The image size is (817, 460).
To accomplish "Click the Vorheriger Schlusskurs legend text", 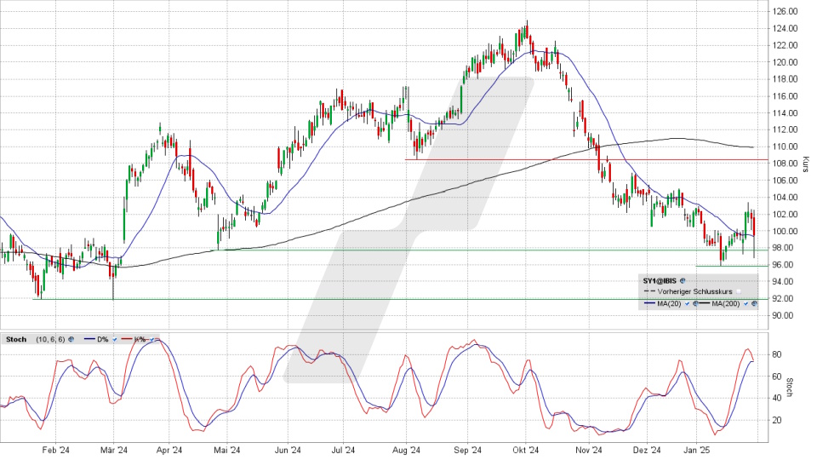I will tap(694, 291).
